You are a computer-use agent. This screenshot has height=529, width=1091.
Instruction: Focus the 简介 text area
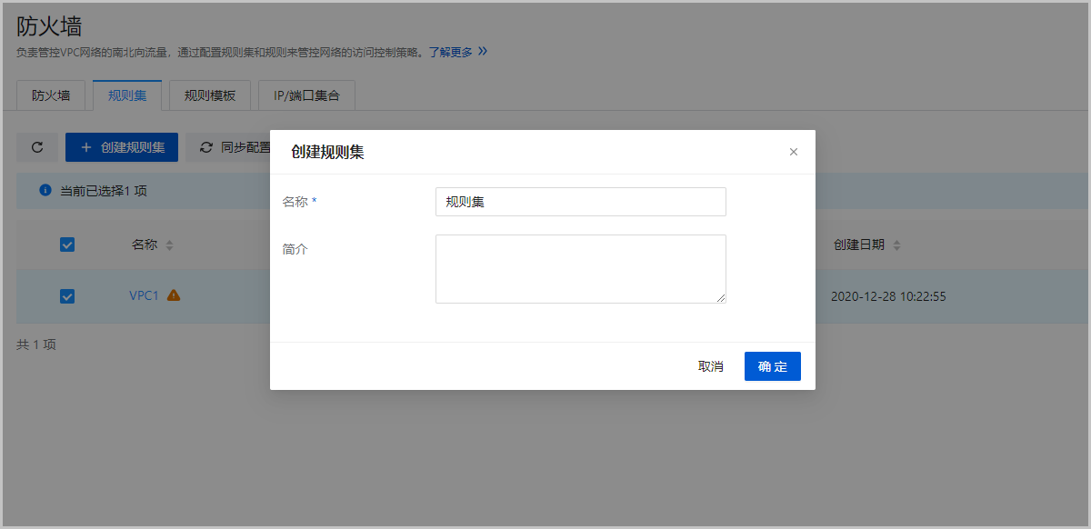[580, 269]
